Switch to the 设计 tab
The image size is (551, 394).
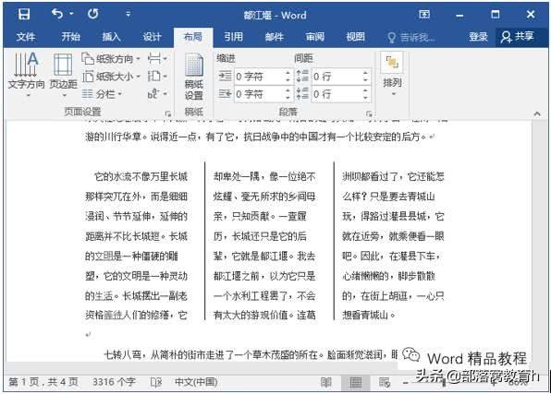click(152, 37)
